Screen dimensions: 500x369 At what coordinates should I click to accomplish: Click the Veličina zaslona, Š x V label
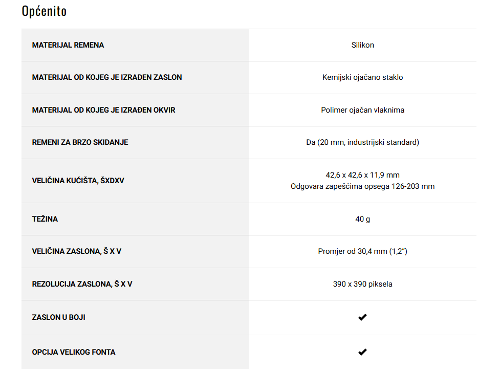77,251
